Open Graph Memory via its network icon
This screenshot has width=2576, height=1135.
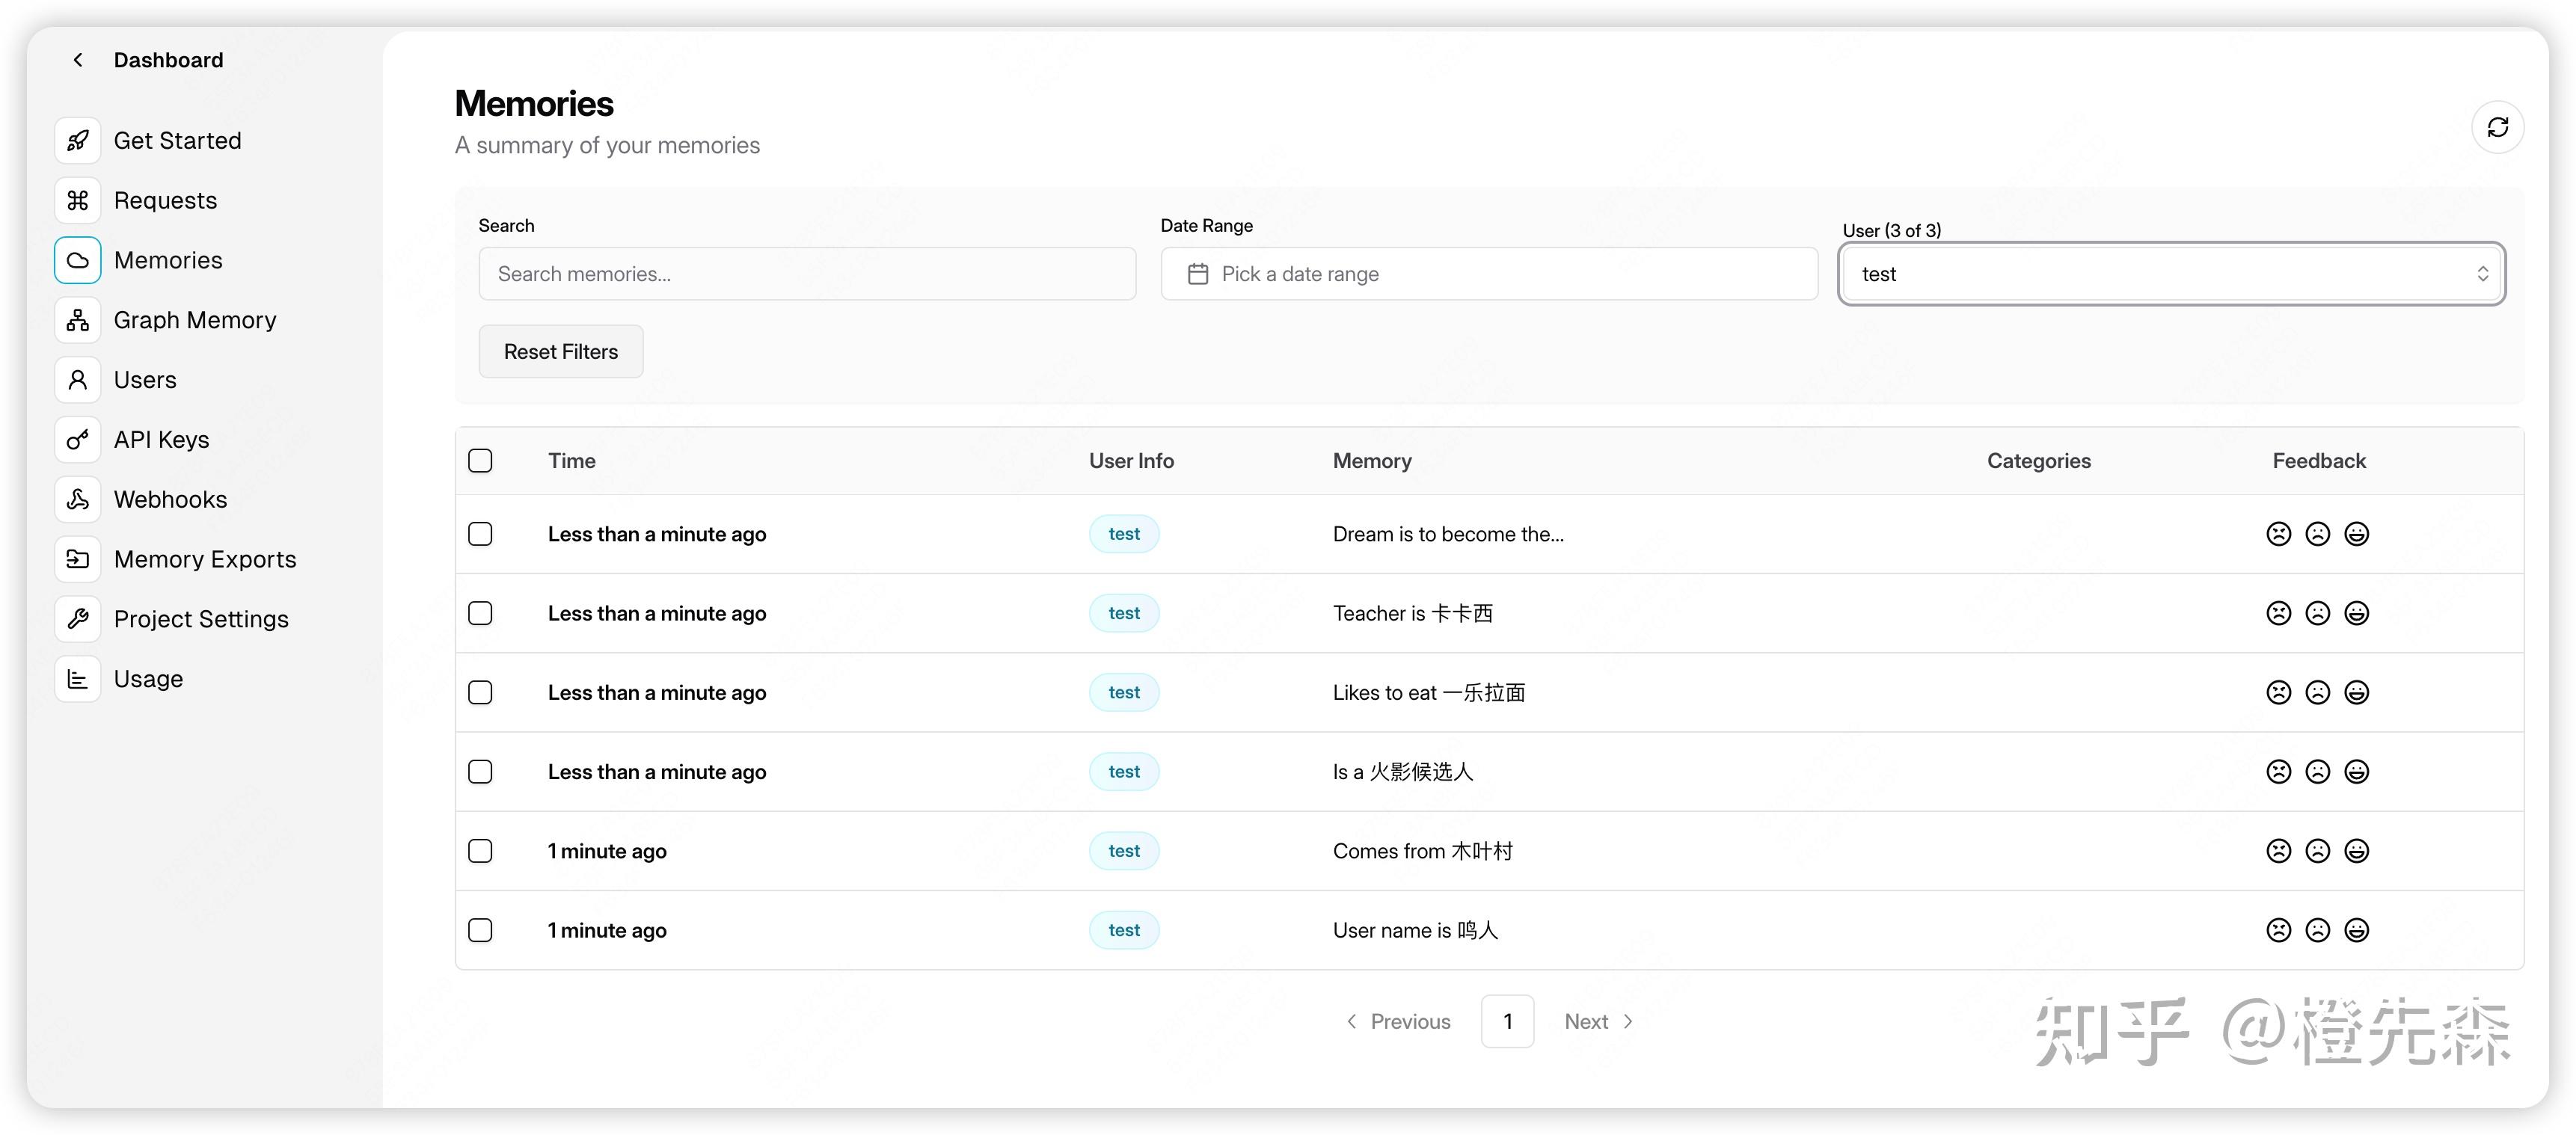coord(78,320)
